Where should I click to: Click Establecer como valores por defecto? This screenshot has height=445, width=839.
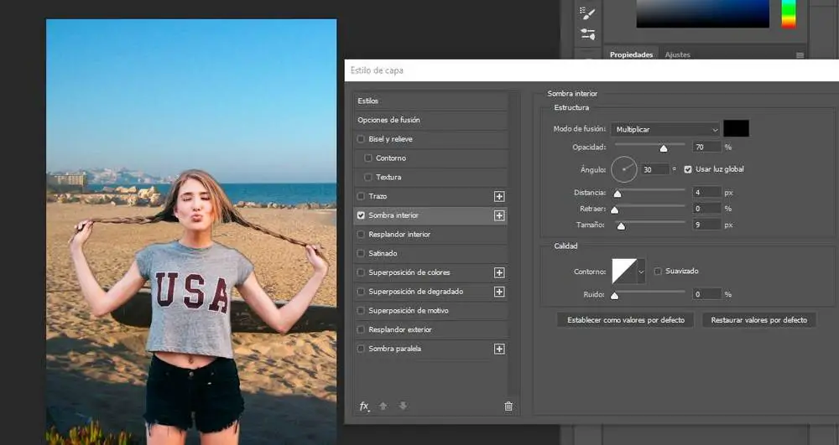point(625,320)
